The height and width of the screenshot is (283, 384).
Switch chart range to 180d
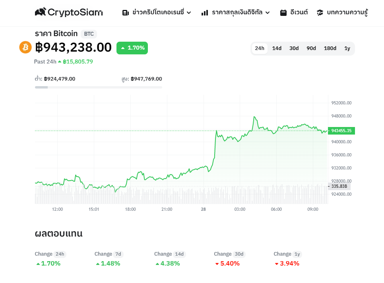click(330, 48)
